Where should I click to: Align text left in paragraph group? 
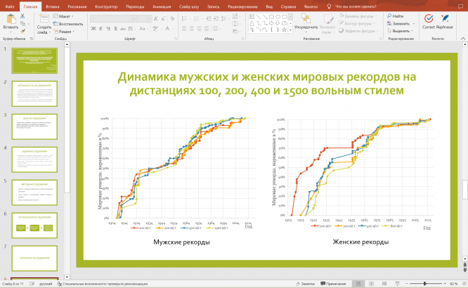point(184,29)
